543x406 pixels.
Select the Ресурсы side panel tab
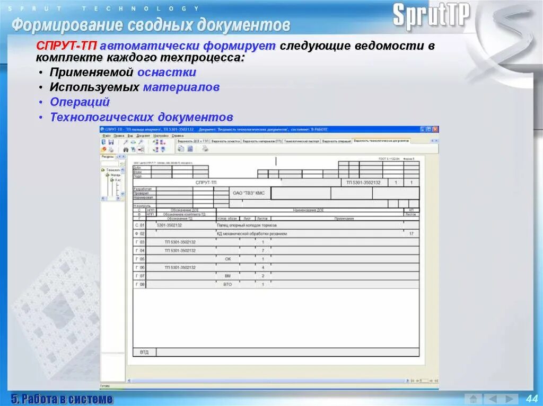108,157
